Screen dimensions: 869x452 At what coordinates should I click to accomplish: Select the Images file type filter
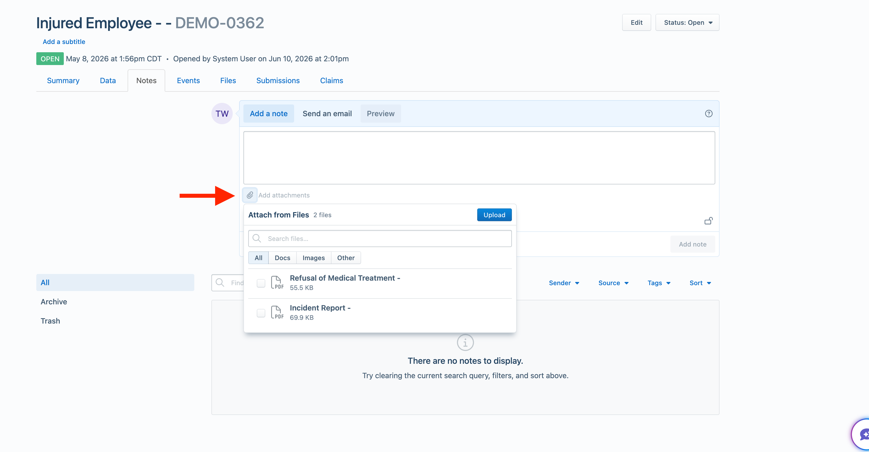[313, 258]
